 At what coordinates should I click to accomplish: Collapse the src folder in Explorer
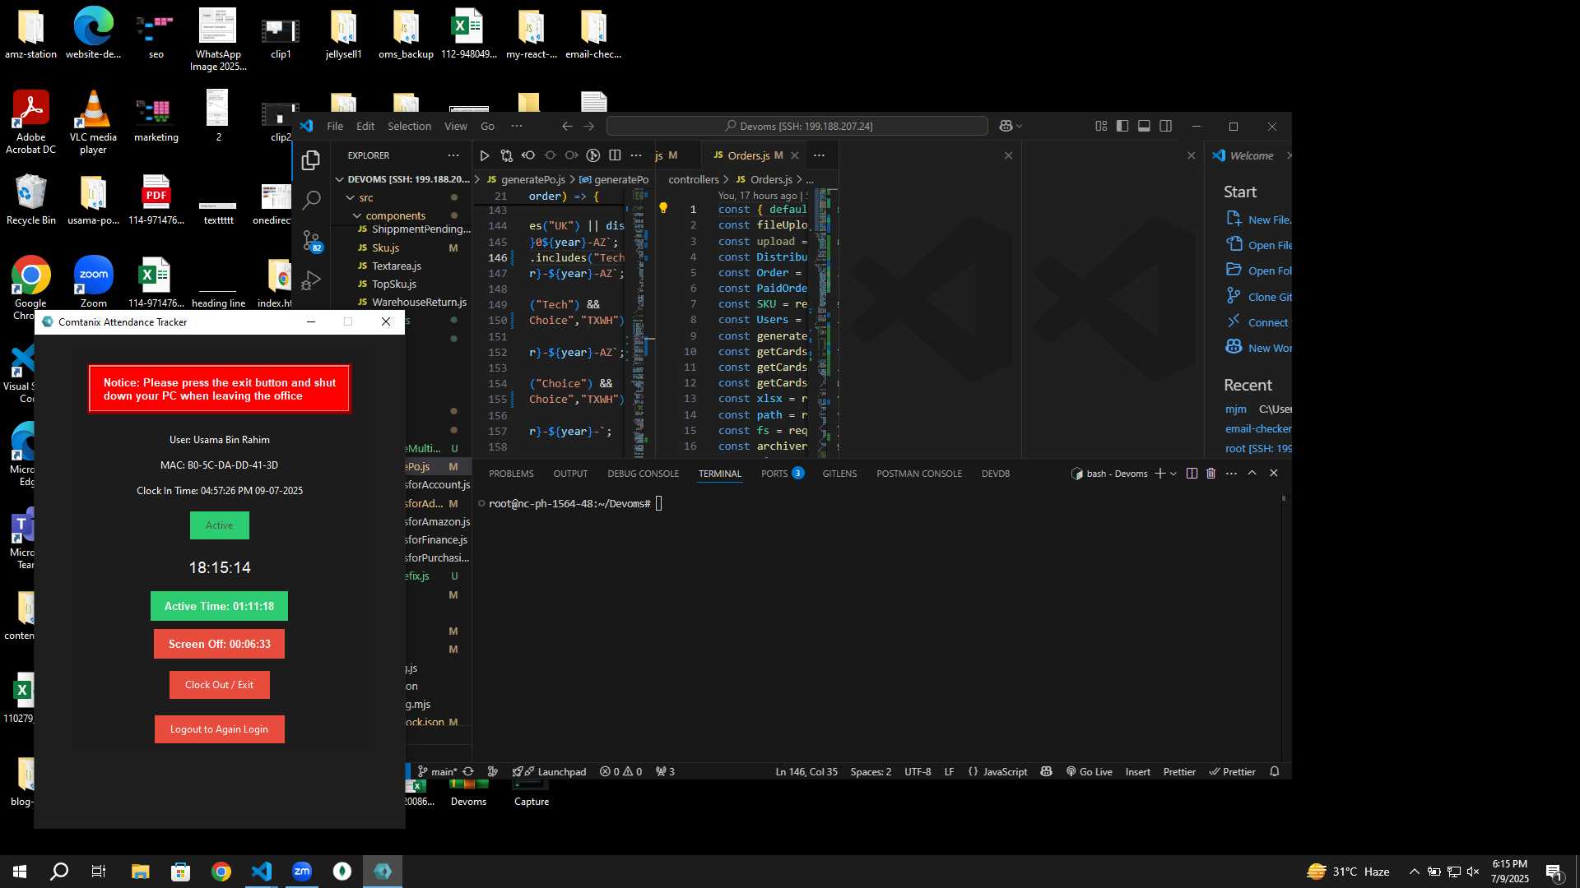point(351,198)
